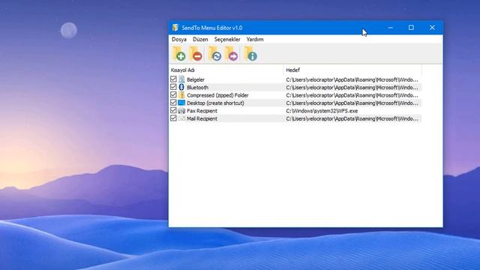Click the add shortcut folder icon
The width and height of the screenshot is (480, 270).
click(178, 53)
